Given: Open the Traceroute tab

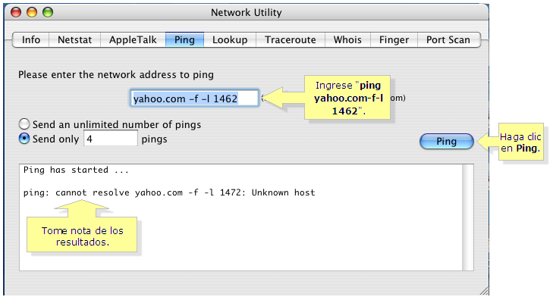Looking at the screenshot, I should (x=291, y=40).
